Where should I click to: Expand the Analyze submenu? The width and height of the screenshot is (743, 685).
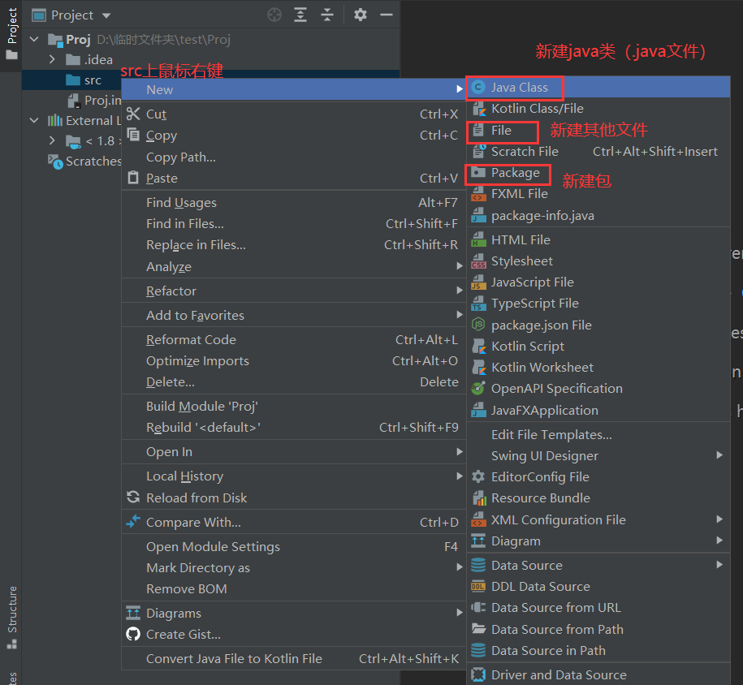click(459, 265)
